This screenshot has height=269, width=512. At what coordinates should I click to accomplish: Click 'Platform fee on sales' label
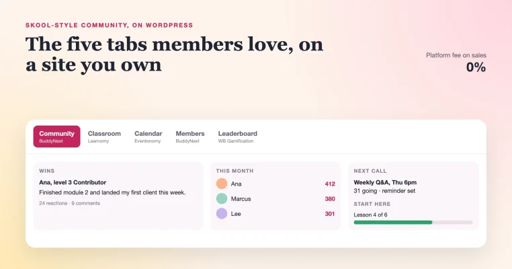[x=456, y=55]
